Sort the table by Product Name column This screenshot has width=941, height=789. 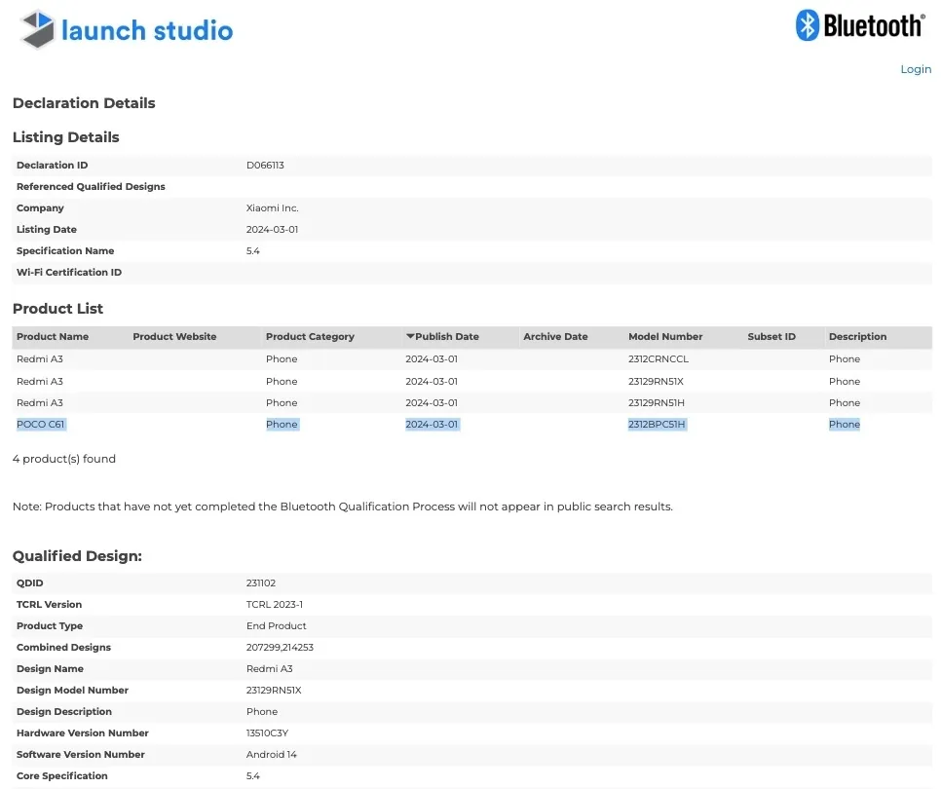click(53, 337)
